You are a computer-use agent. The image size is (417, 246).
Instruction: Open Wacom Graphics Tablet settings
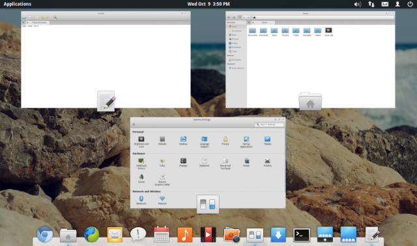pyautogui.click(x=162, y=180)
